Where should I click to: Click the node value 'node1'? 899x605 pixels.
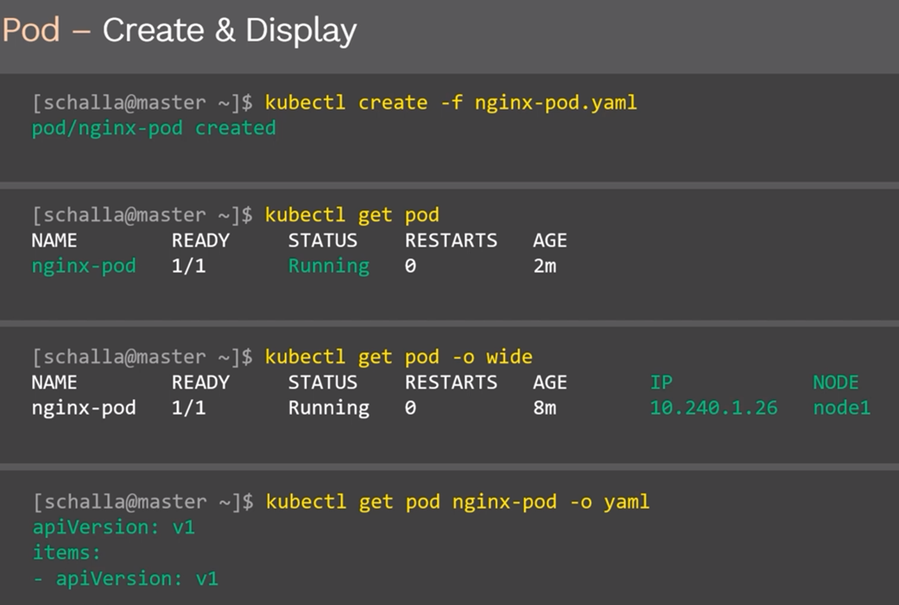click(842, 408)
